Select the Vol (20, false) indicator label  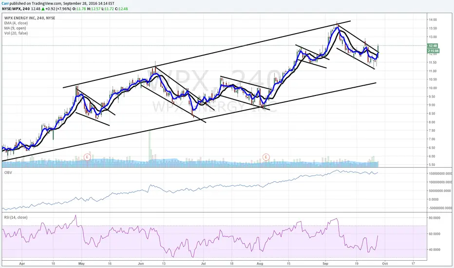tap(16, 33)
